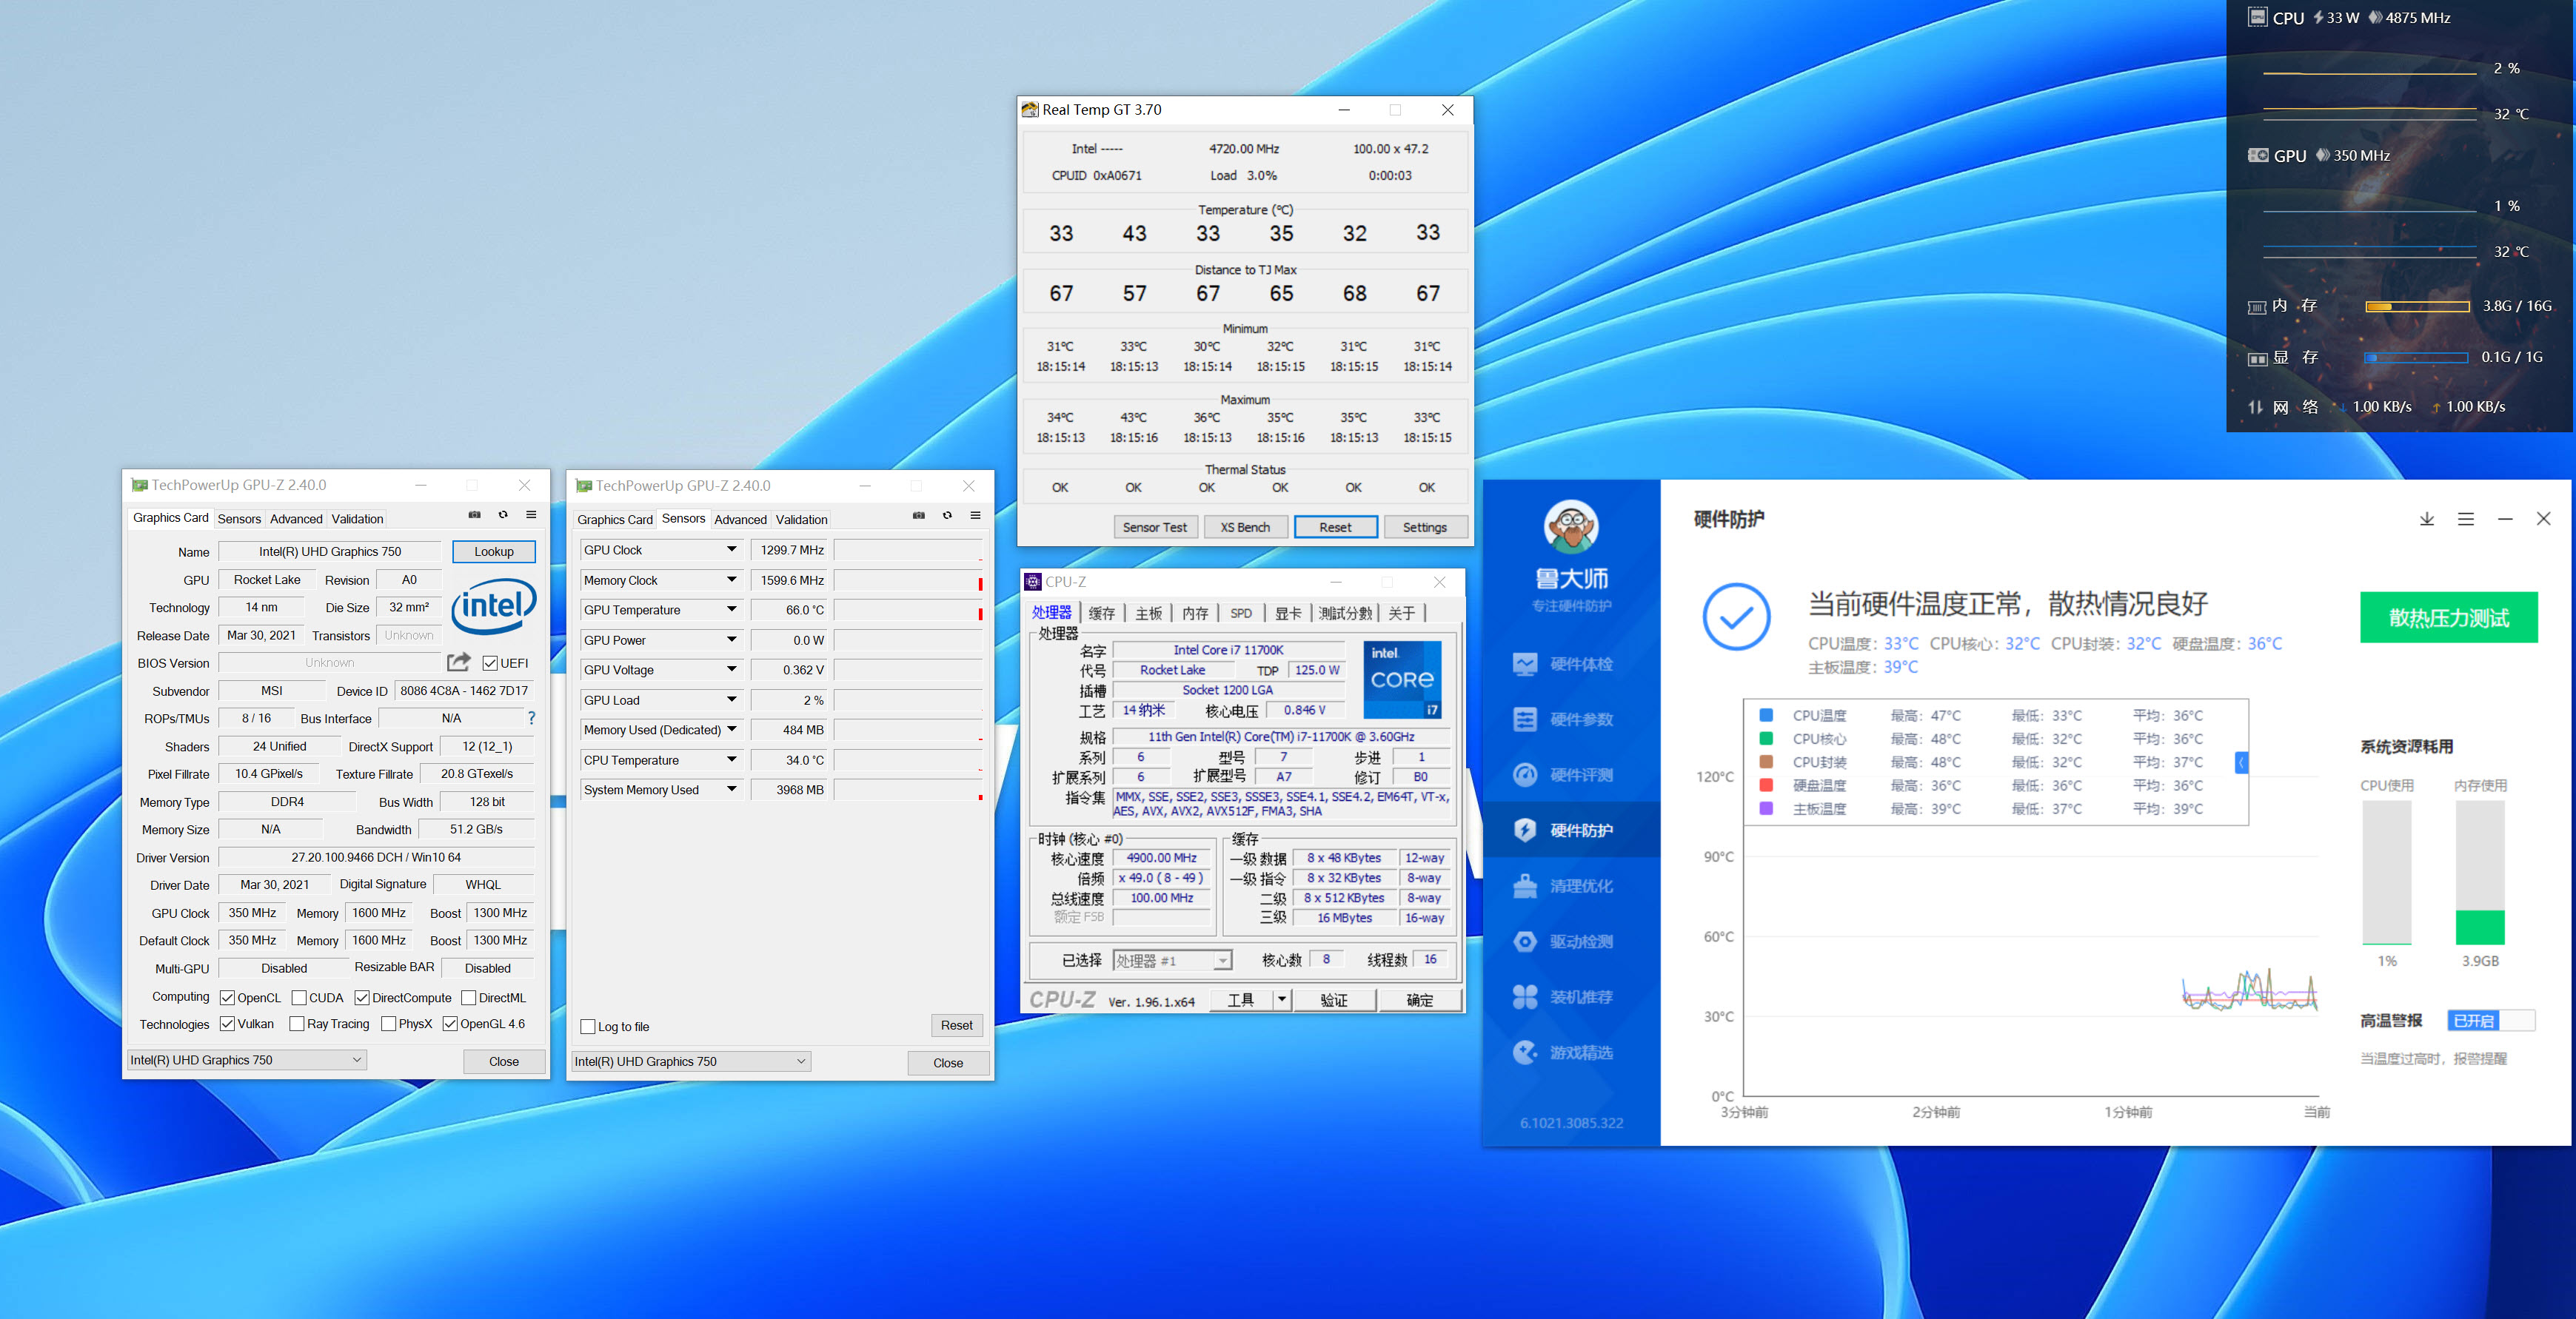Click the GPU-Z screenshot camera icon

pos(474,515)
